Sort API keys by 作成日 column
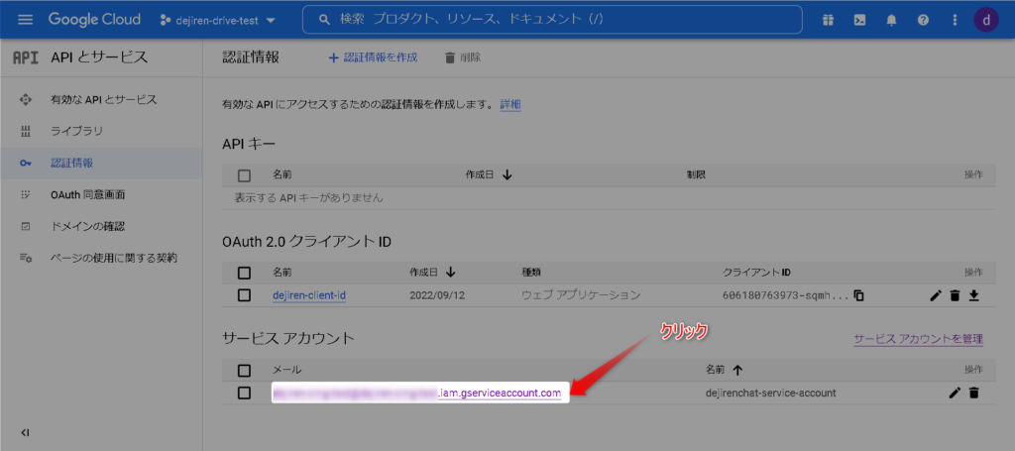 490,174
